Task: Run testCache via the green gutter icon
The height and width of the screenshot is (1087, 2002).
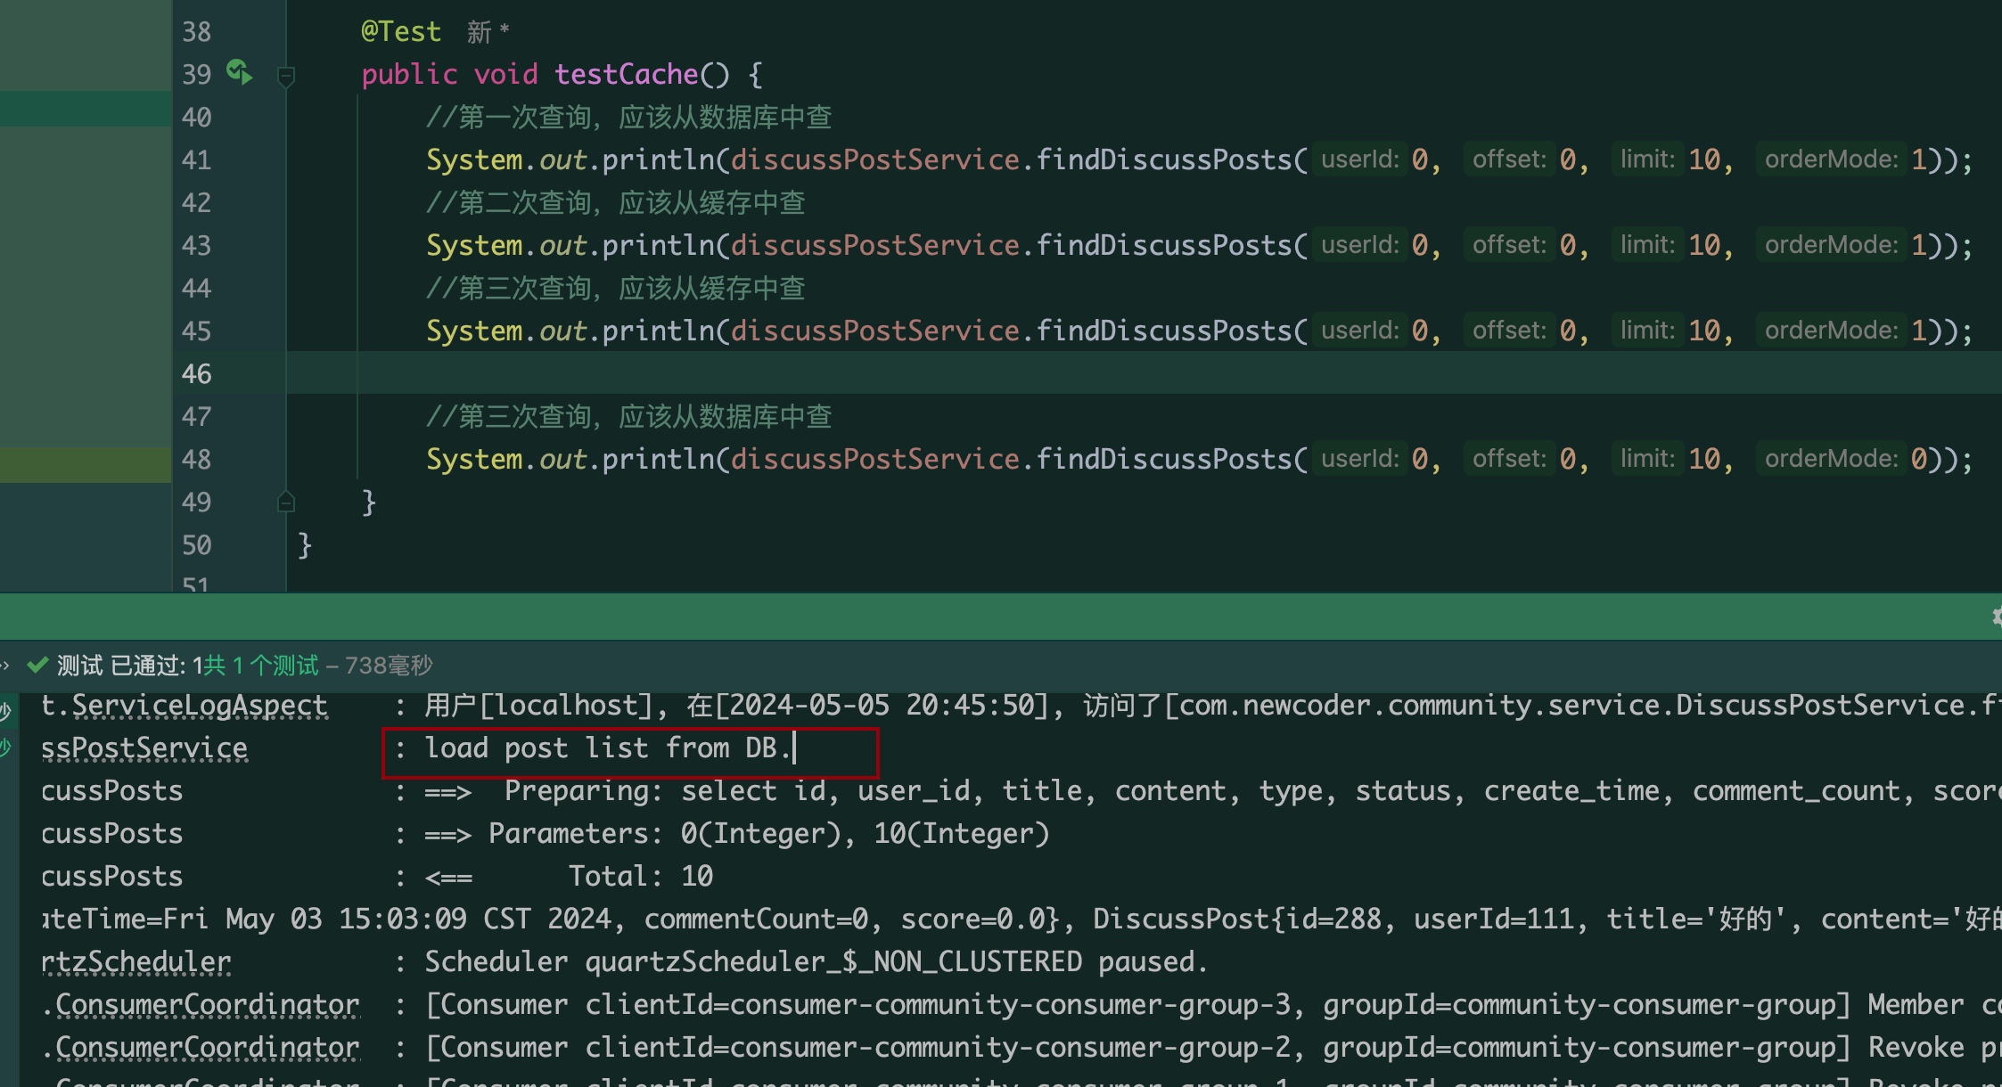Action: pos(239,72)
